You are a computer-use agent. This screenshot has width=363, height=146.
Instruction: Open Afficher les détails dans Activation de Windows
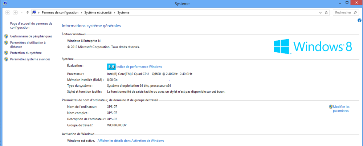(131, 141)
